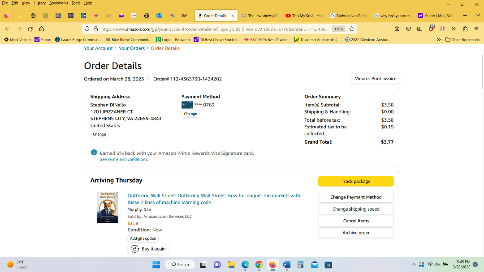Bookmark this page with the star
Image resolution: width=484 pixels, height=272 pixels.
pos(352,29)
